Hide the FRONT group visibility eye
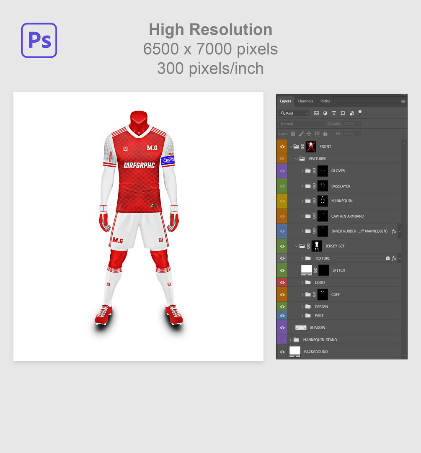 click(x=282, y=147)
